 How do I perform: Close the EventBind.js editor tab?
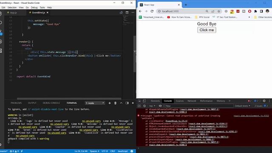[48, 13]
